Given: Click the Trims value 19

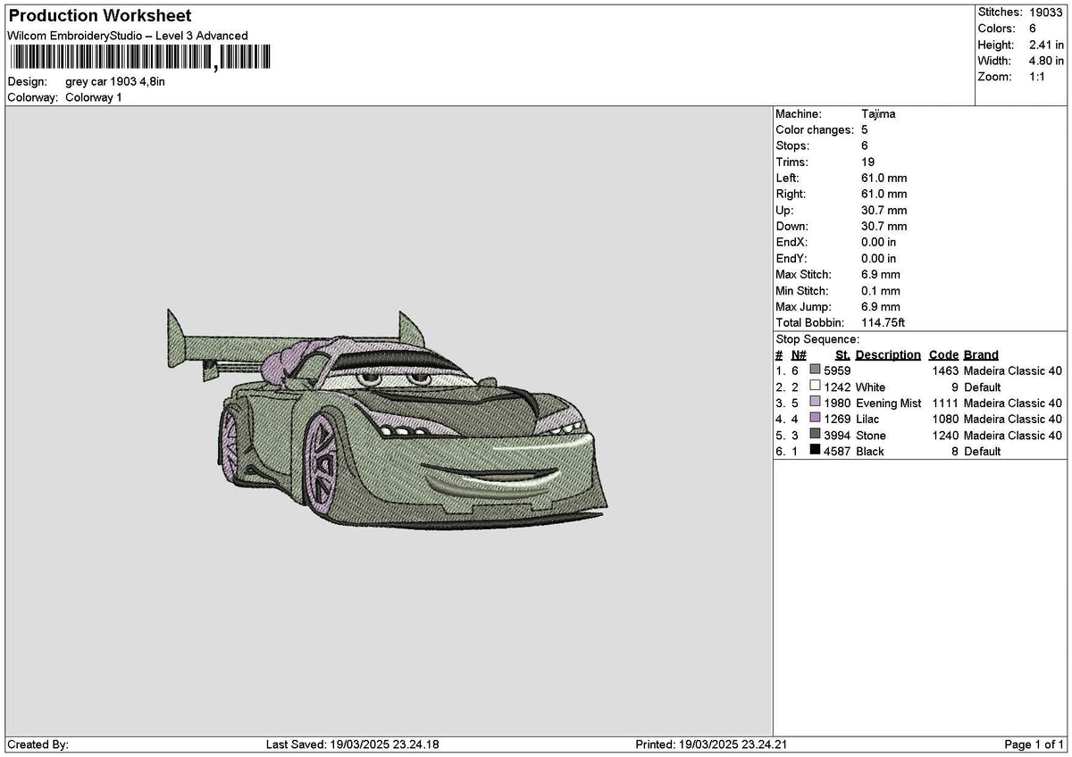Looking at the screenshot, I should [x=867, y=162].
